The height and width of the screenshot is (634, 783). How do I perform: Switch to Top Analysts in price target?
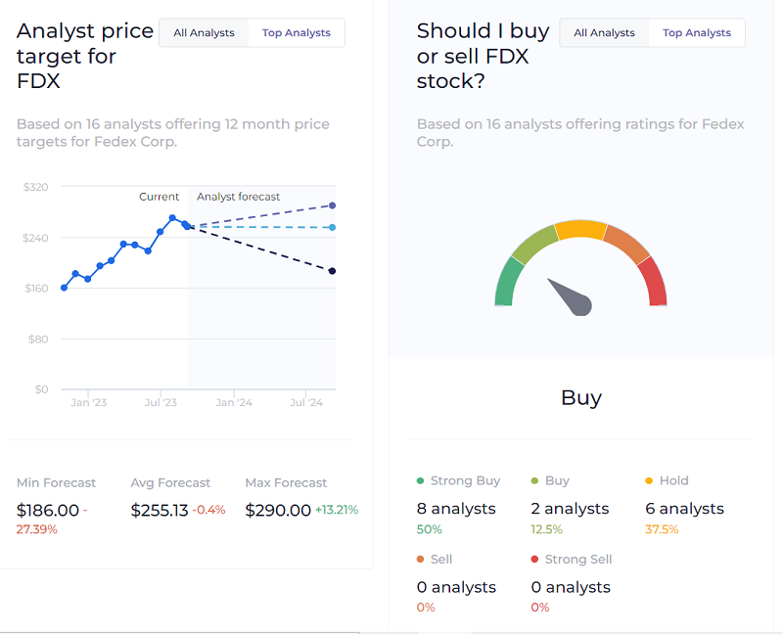pyautogui.click(x=296, y=33)
